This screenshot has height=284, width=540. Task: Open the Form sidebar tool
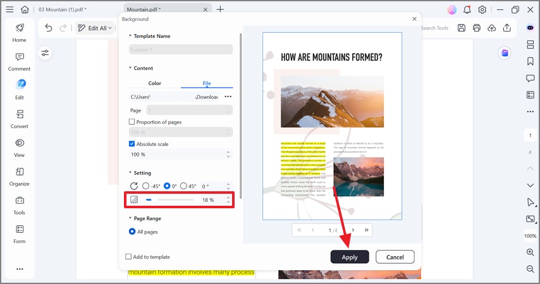19,235
